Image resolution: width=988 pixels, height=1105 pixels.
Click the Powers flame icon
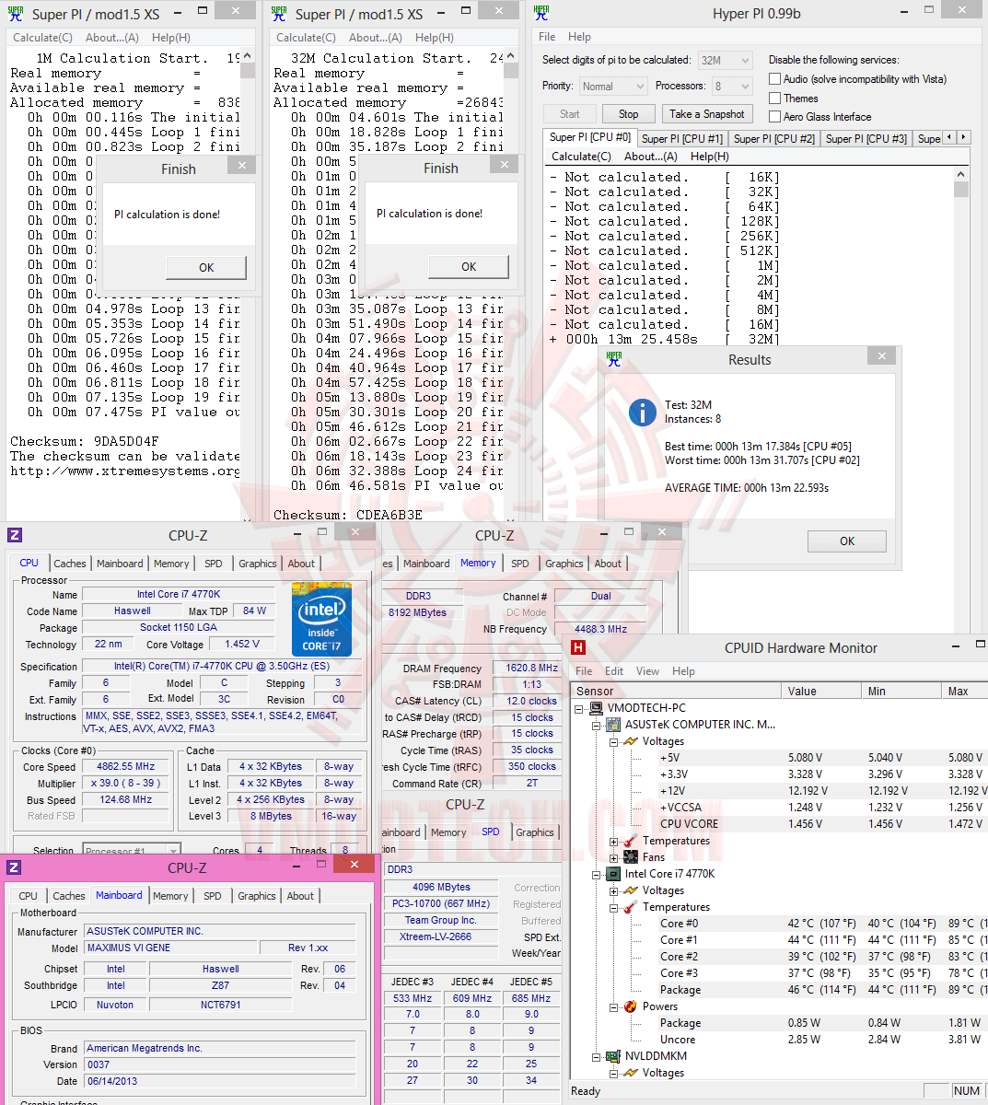pyautogui.click(x=631, y=1006)
